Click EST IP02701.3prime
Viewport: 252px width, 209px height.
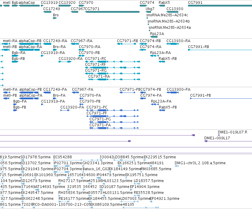click(x=68, y=163)
